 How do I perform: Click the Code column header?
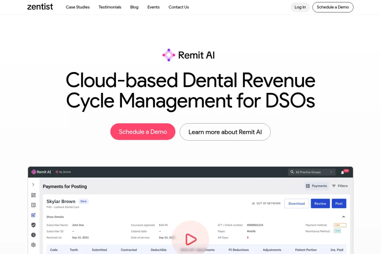[54, 250]
